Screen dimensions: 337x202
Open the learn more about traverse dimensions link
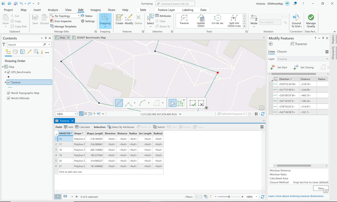pos(295,196)
